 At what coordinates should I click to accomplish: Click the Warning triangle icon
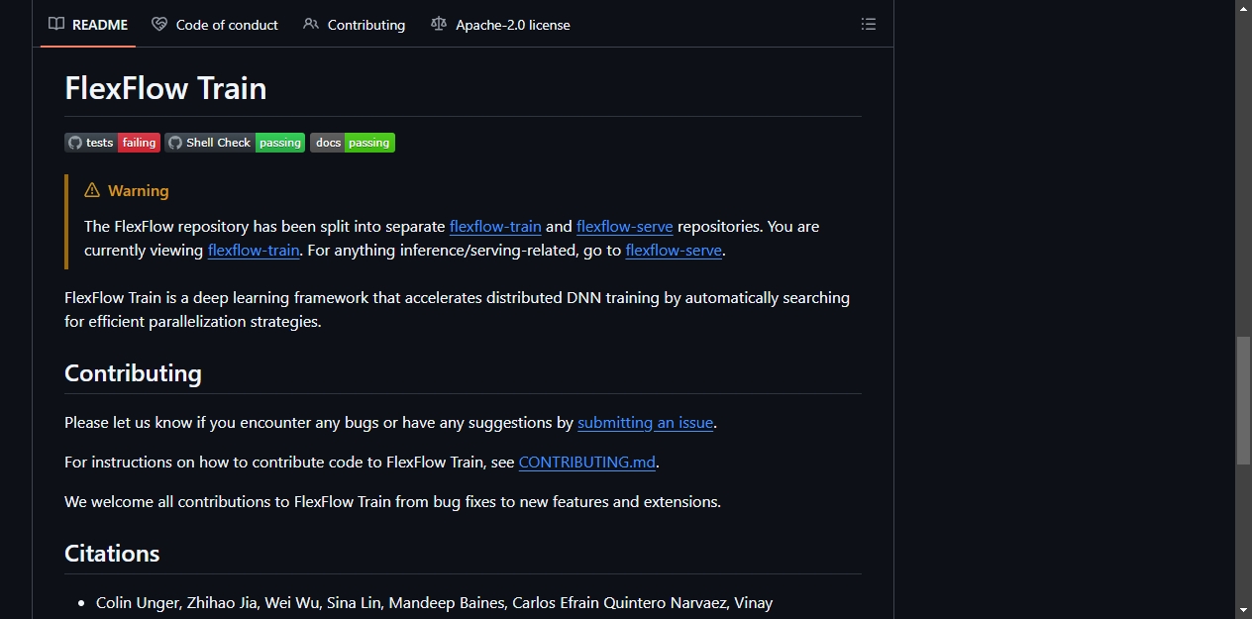[92, 190]
